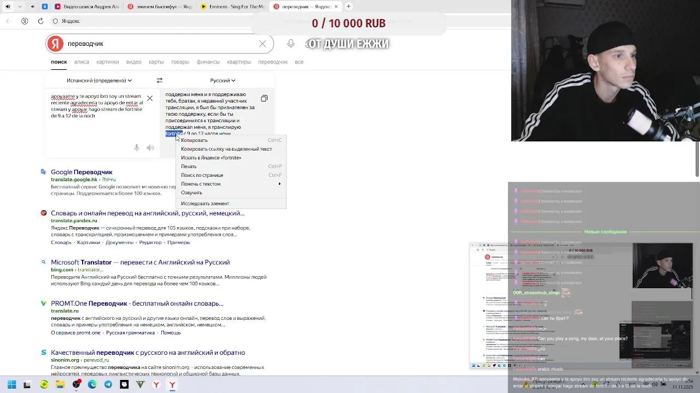The width and height of the screenshot is (700, 393).
Task: Select Озвучить in context menu
Action: 231,193
